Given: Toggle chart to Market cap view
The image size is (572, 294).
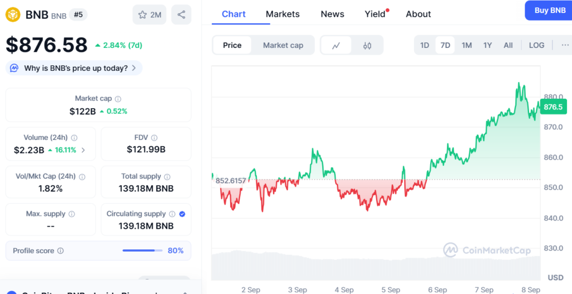Looking at the screenshot, I should (283, 45).
